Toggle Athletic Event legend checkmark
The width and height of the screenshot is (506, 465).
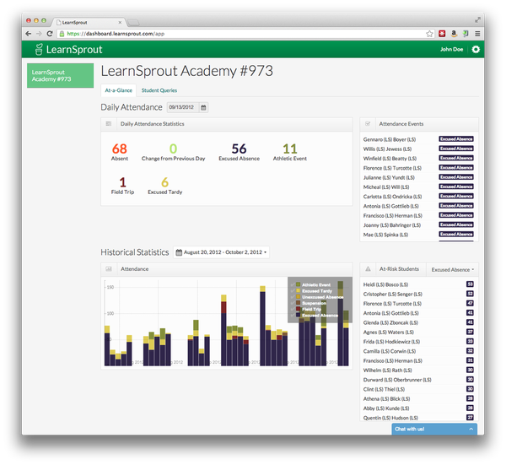pos(293,284)
